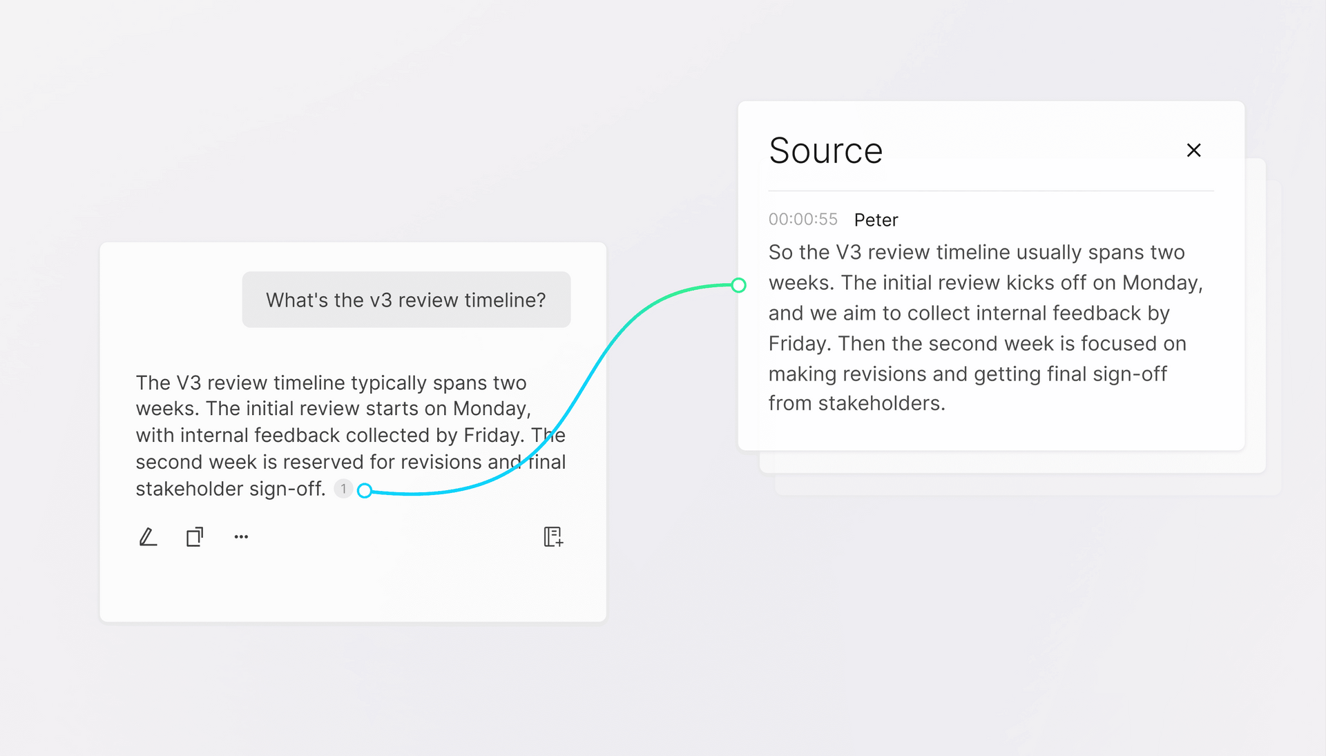1326x756 pixels.
Task: Click the blue connector circle beside the citation
Action: tap(365, 490)
